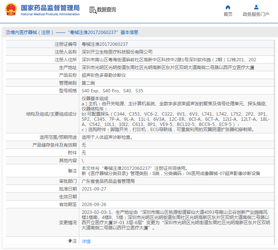Click the 审批部门 label
Screen dimensions: 278x250
tap(68, 181)
